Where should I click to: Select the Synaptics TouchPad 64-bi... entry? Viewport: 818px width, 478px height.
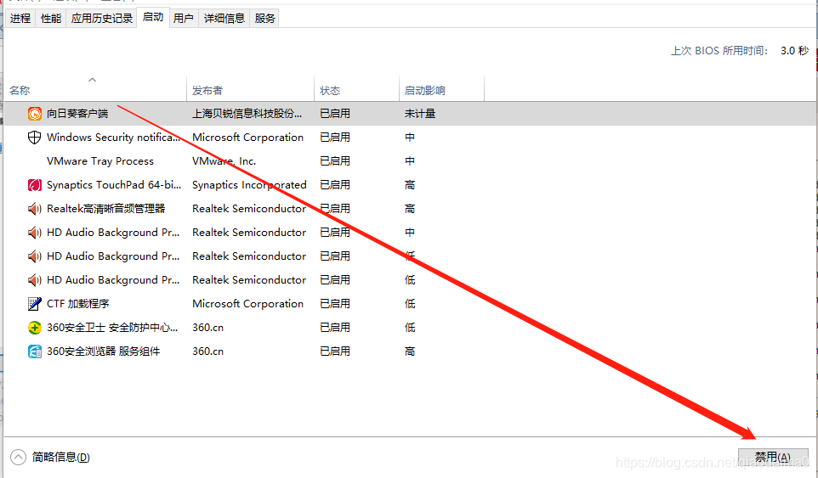410,185
